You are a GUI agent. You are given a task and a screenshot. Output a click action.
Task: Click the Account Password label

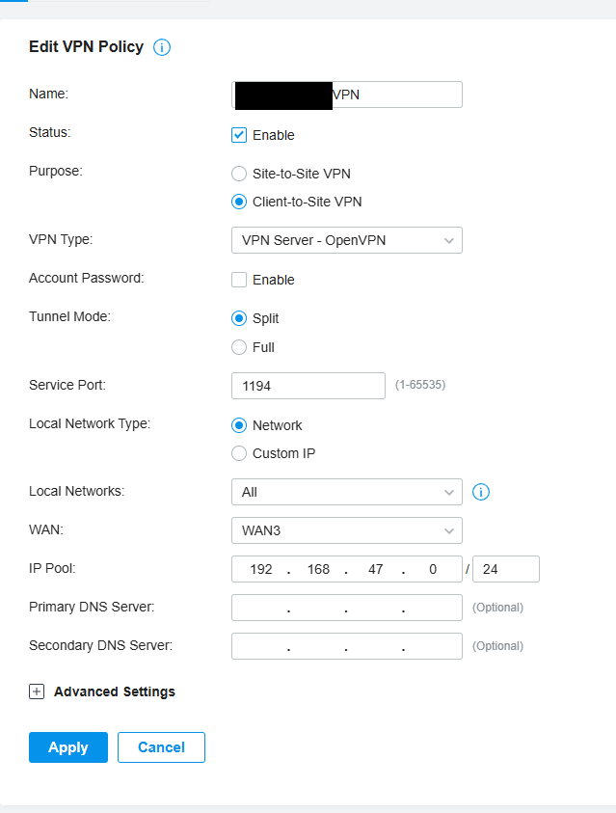click(x=87, y=278)
